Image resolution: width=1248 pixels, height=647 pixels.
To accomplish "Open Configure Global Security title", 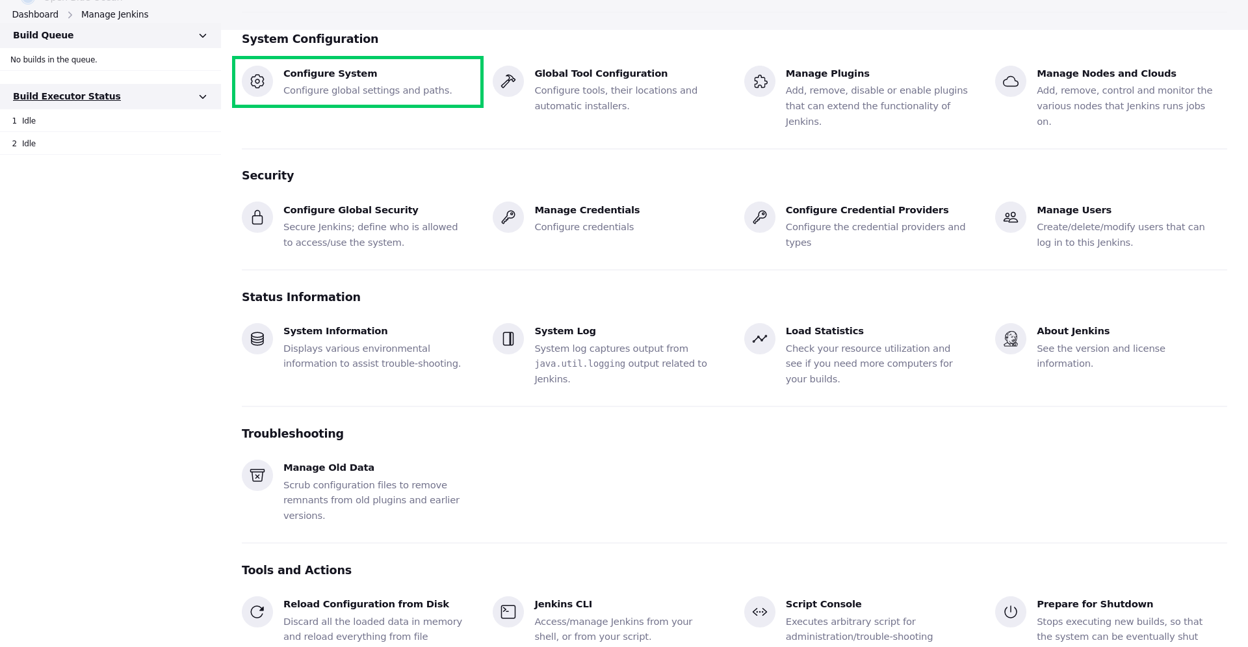I will [350, 210].
